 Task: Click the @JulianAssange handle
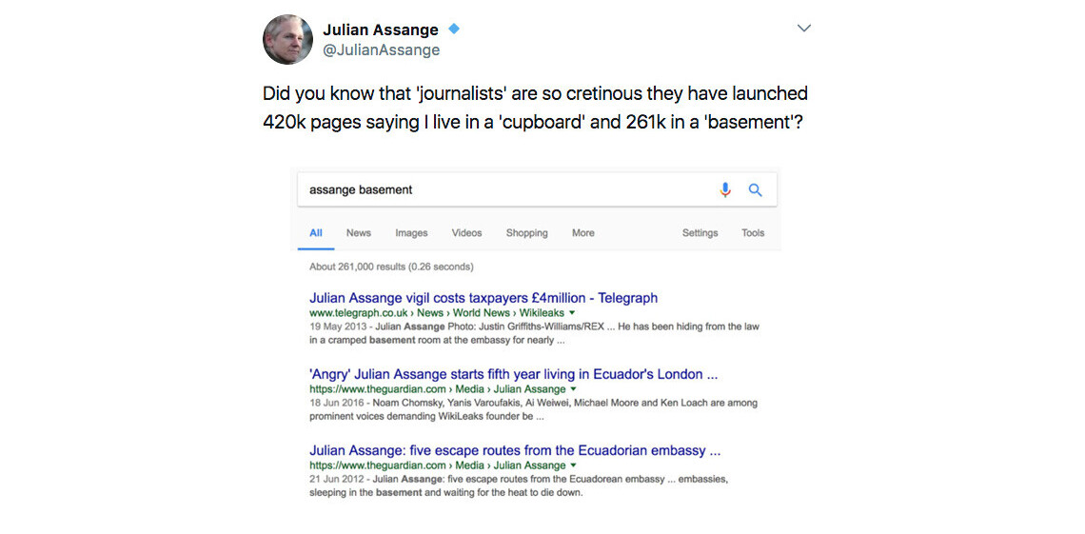coord(381,50)
